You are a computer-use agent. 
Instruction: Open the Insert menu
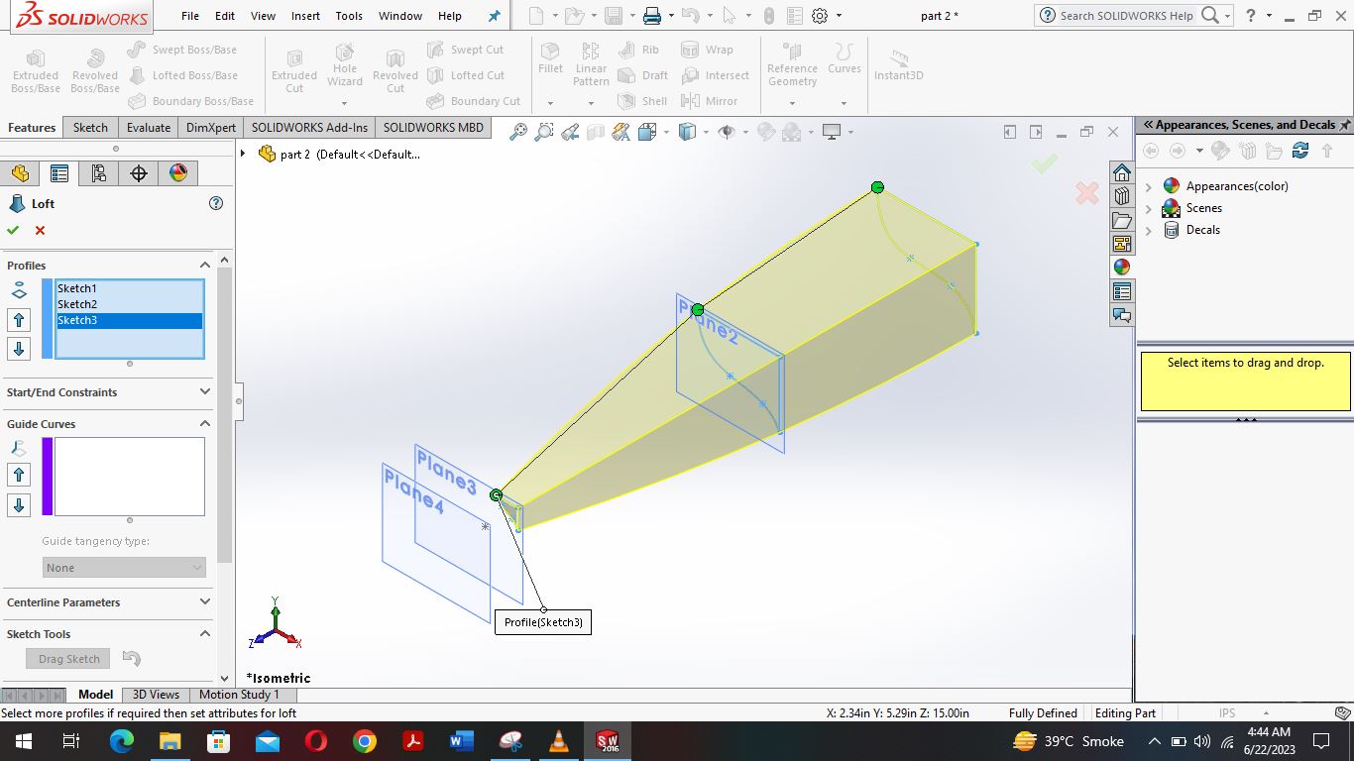click(x=305, y=16)
